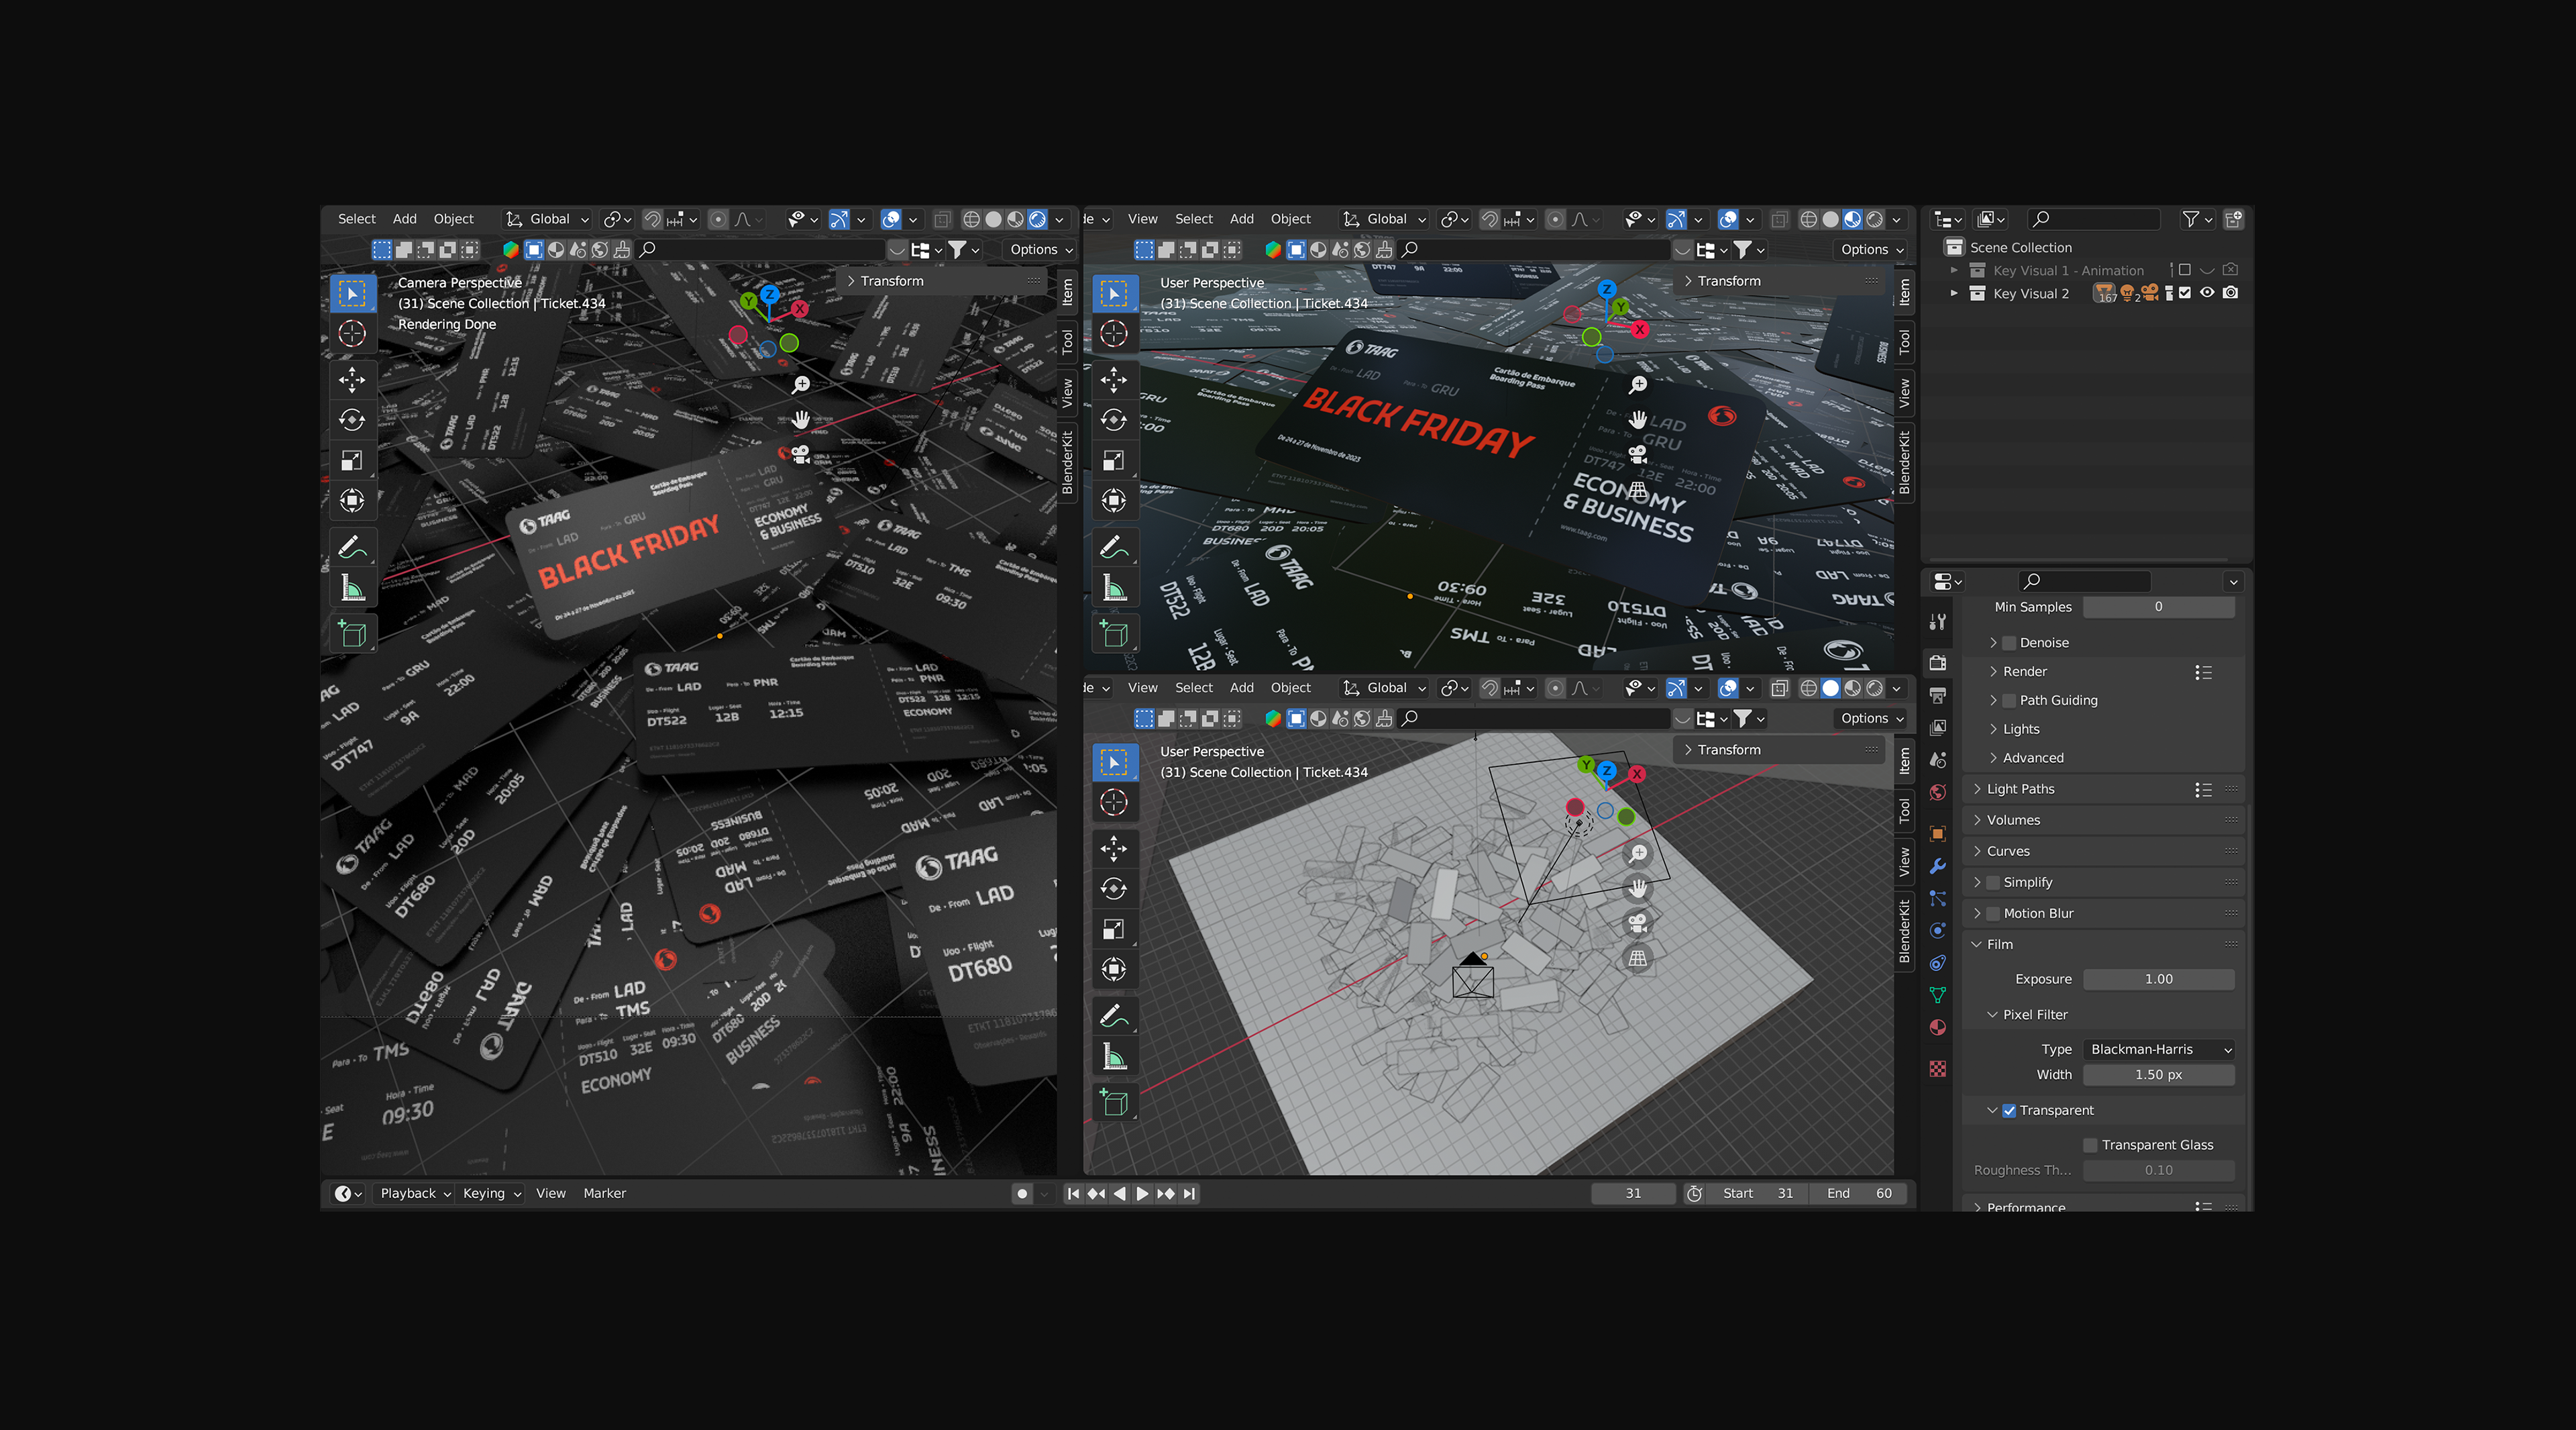The image size is (2576, 1430).
Task: Click the Select Box tool in the bottom-right viewport
Action: [x=1114, y=762]
